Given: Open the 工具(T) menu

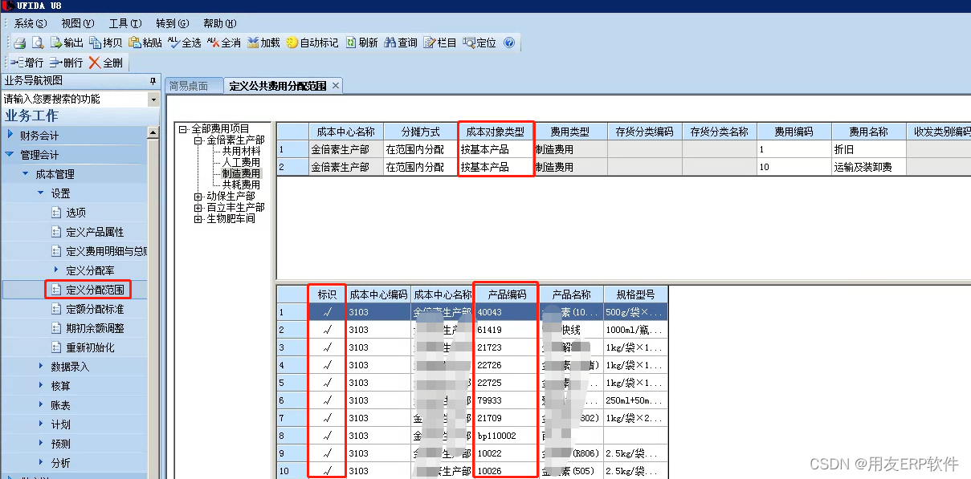Looking at the screenshot, I should pos(124,23).
